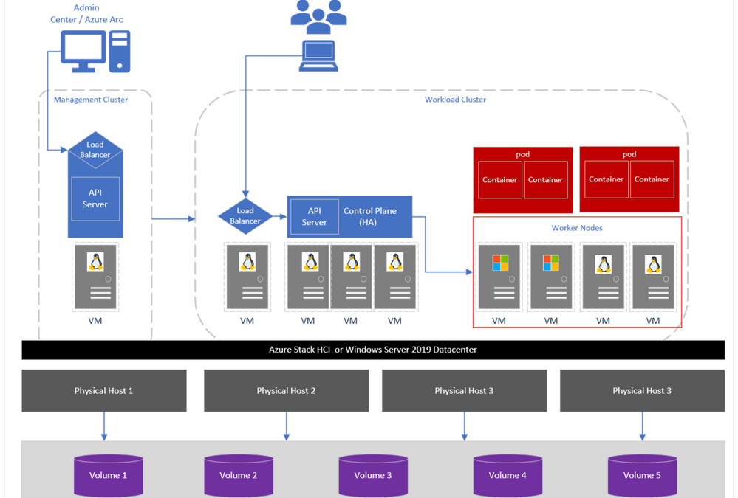Select the last Linux worker node VM
Viewport: 738px width, 498px height.
[x=653, y=277]
